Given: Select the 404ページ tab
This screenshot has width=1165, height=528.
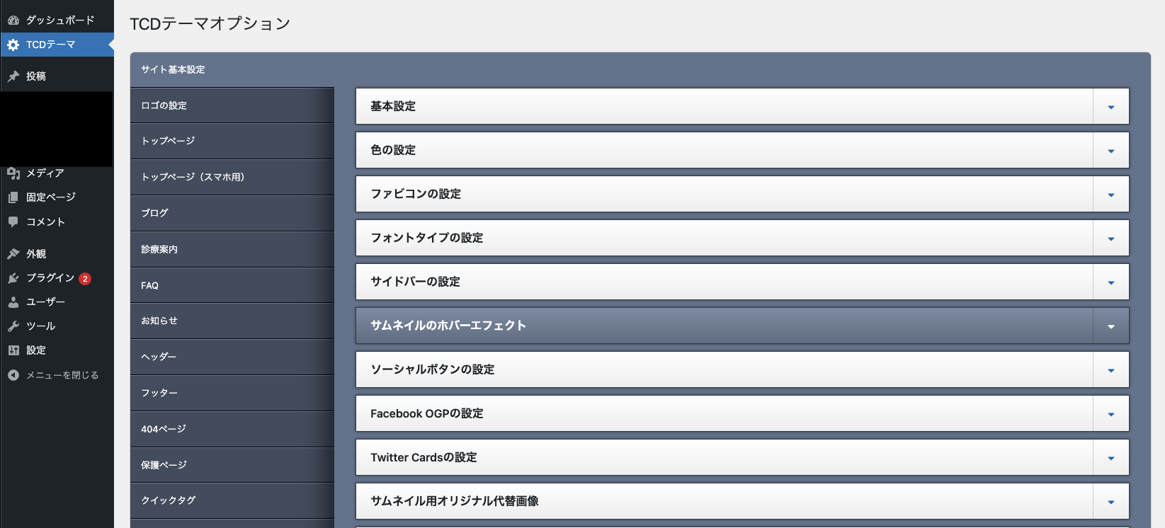Looking at the screenshot, I should (x=232, y=429).
